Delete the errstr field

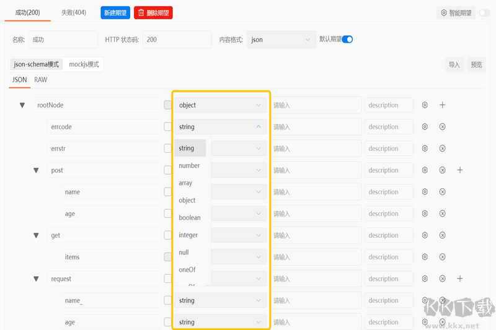point(442,149)
